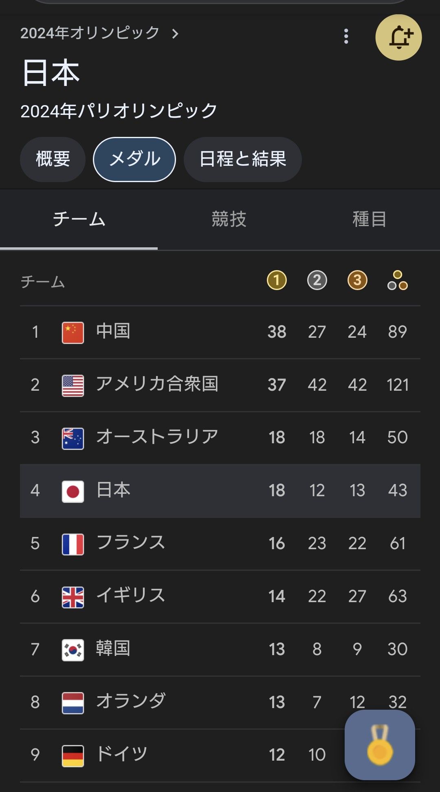Tap the Japan flag icon
This screenshot has height=792, width=440.
(73, 491)
